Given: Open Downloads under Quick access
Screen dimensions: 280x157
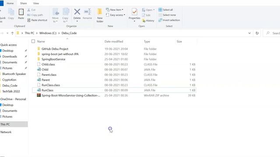Looking at the screenshot, I should [x=10, y=56].
